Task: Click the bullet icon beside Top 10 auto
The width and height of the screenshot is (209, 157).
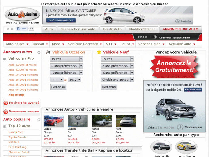Action: tap(5, 126)
